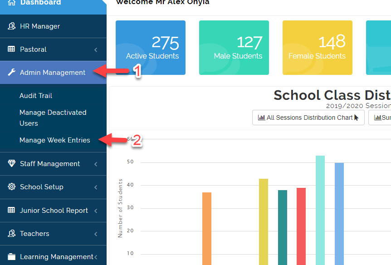Image resolution: width=391 pixels, height=265 pixels.
Task: Click the light aqua tallest bar
Action: click(320, 211)
